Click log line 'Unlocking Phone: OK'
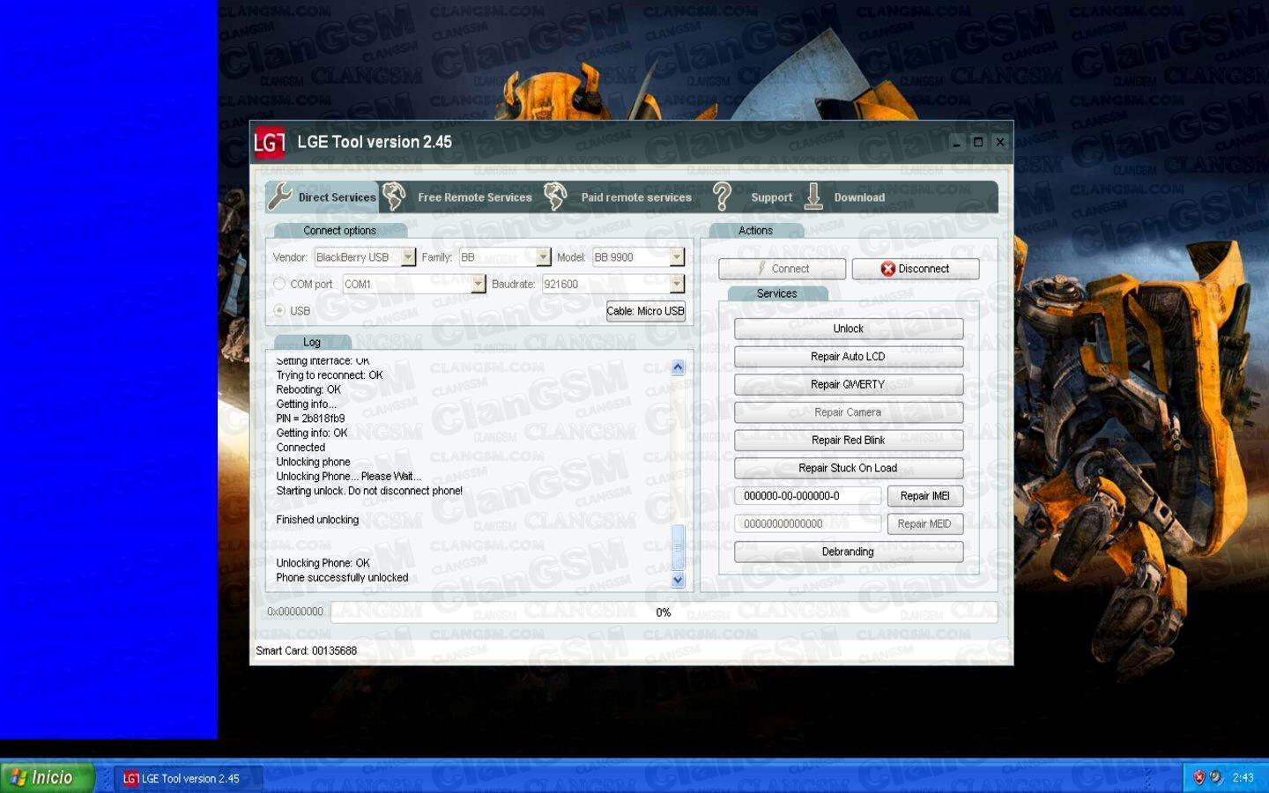This screenshot has width=1269, height=793. click(x=323, y=563)
